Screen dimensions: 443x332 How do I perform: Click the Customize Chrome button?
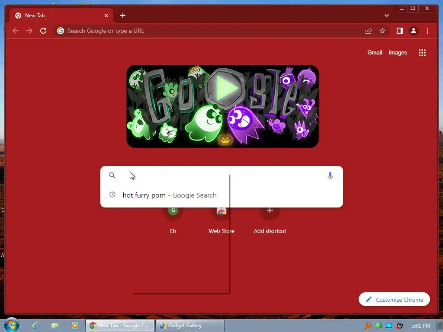coord(394,299)
